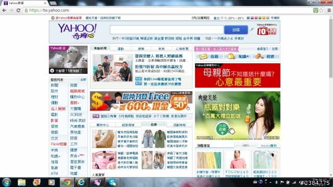The image size is (333, 187).
Task: Click the green extension icon in address bar
Action: [316, 10]
